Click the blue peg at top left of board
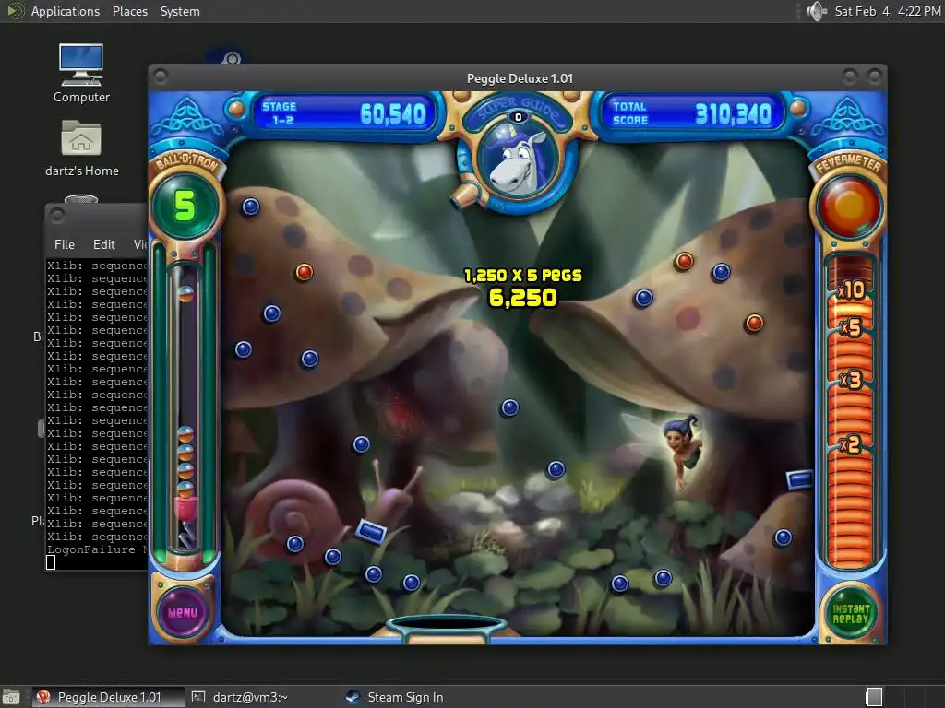Viewport: 945px width, 708px height. pyautogui.click(x=251, y=207)
